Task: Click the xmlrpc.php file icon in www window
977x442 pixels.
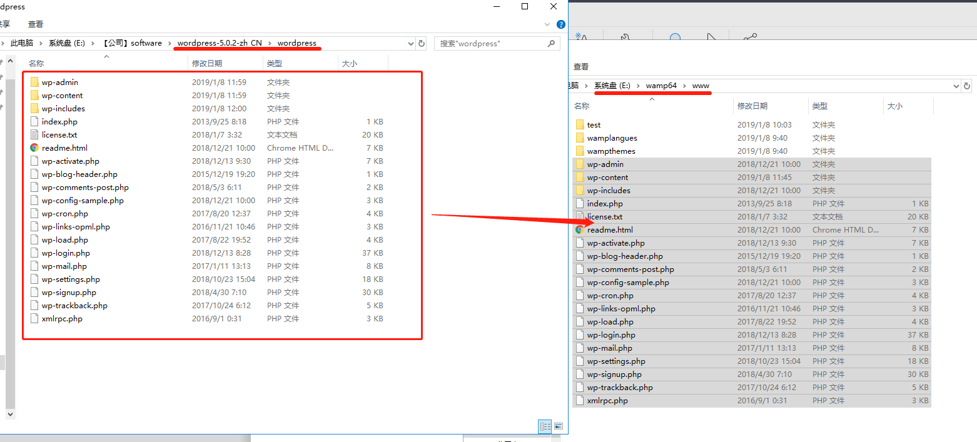Action: pyautogui.click(x=580, y=400)
